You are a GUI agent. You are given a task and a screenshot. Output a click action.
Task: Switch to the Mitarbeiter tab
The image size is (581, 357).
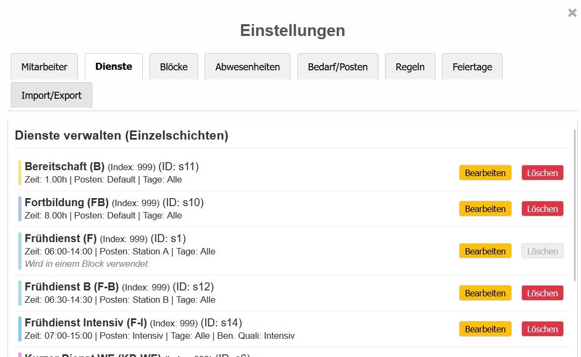pyautogui.click(x=44, y=67)
